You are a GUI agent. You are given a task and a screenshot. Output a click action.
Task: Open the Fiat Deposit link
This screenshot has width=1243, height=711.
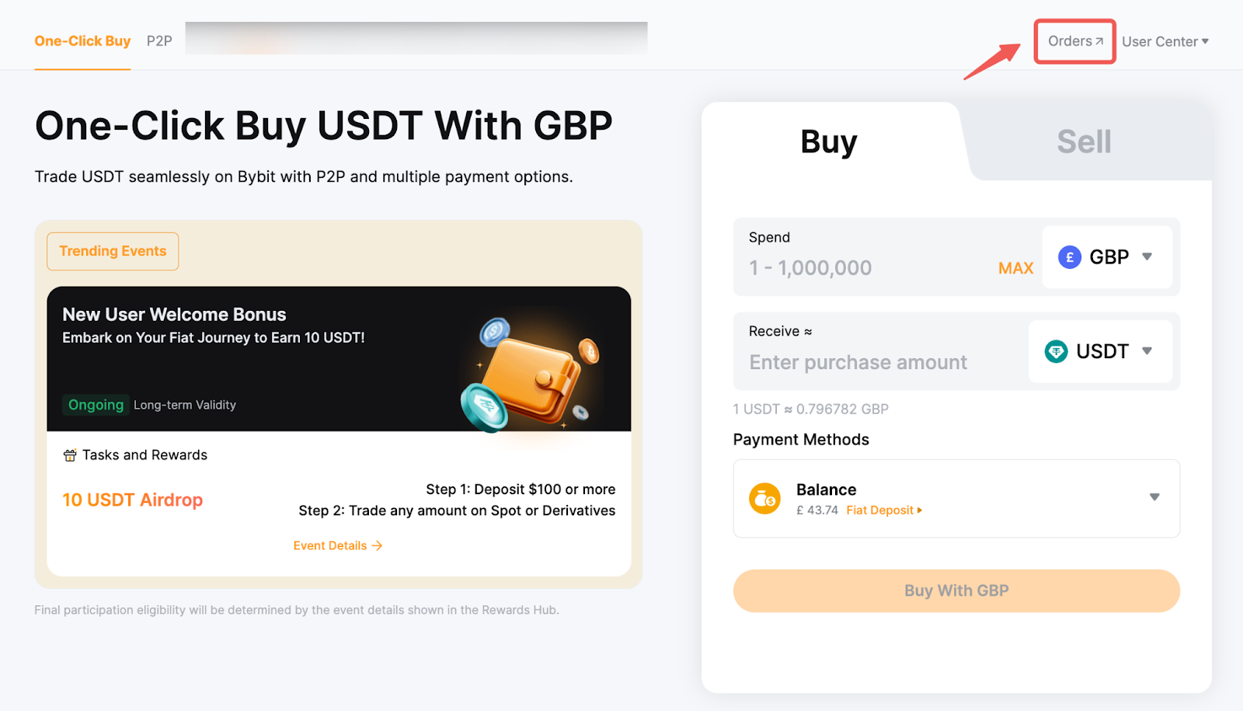pyautogui.click(x=879, y=511)
